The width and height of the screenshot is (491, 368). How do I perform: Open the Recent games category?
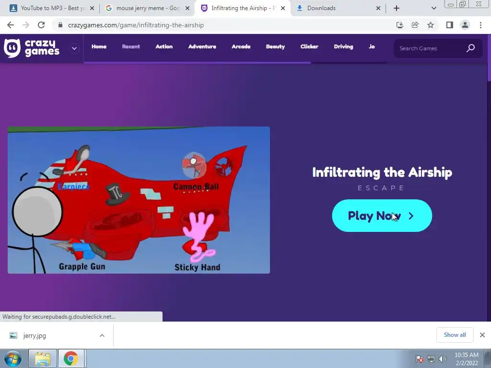[131, 46]
